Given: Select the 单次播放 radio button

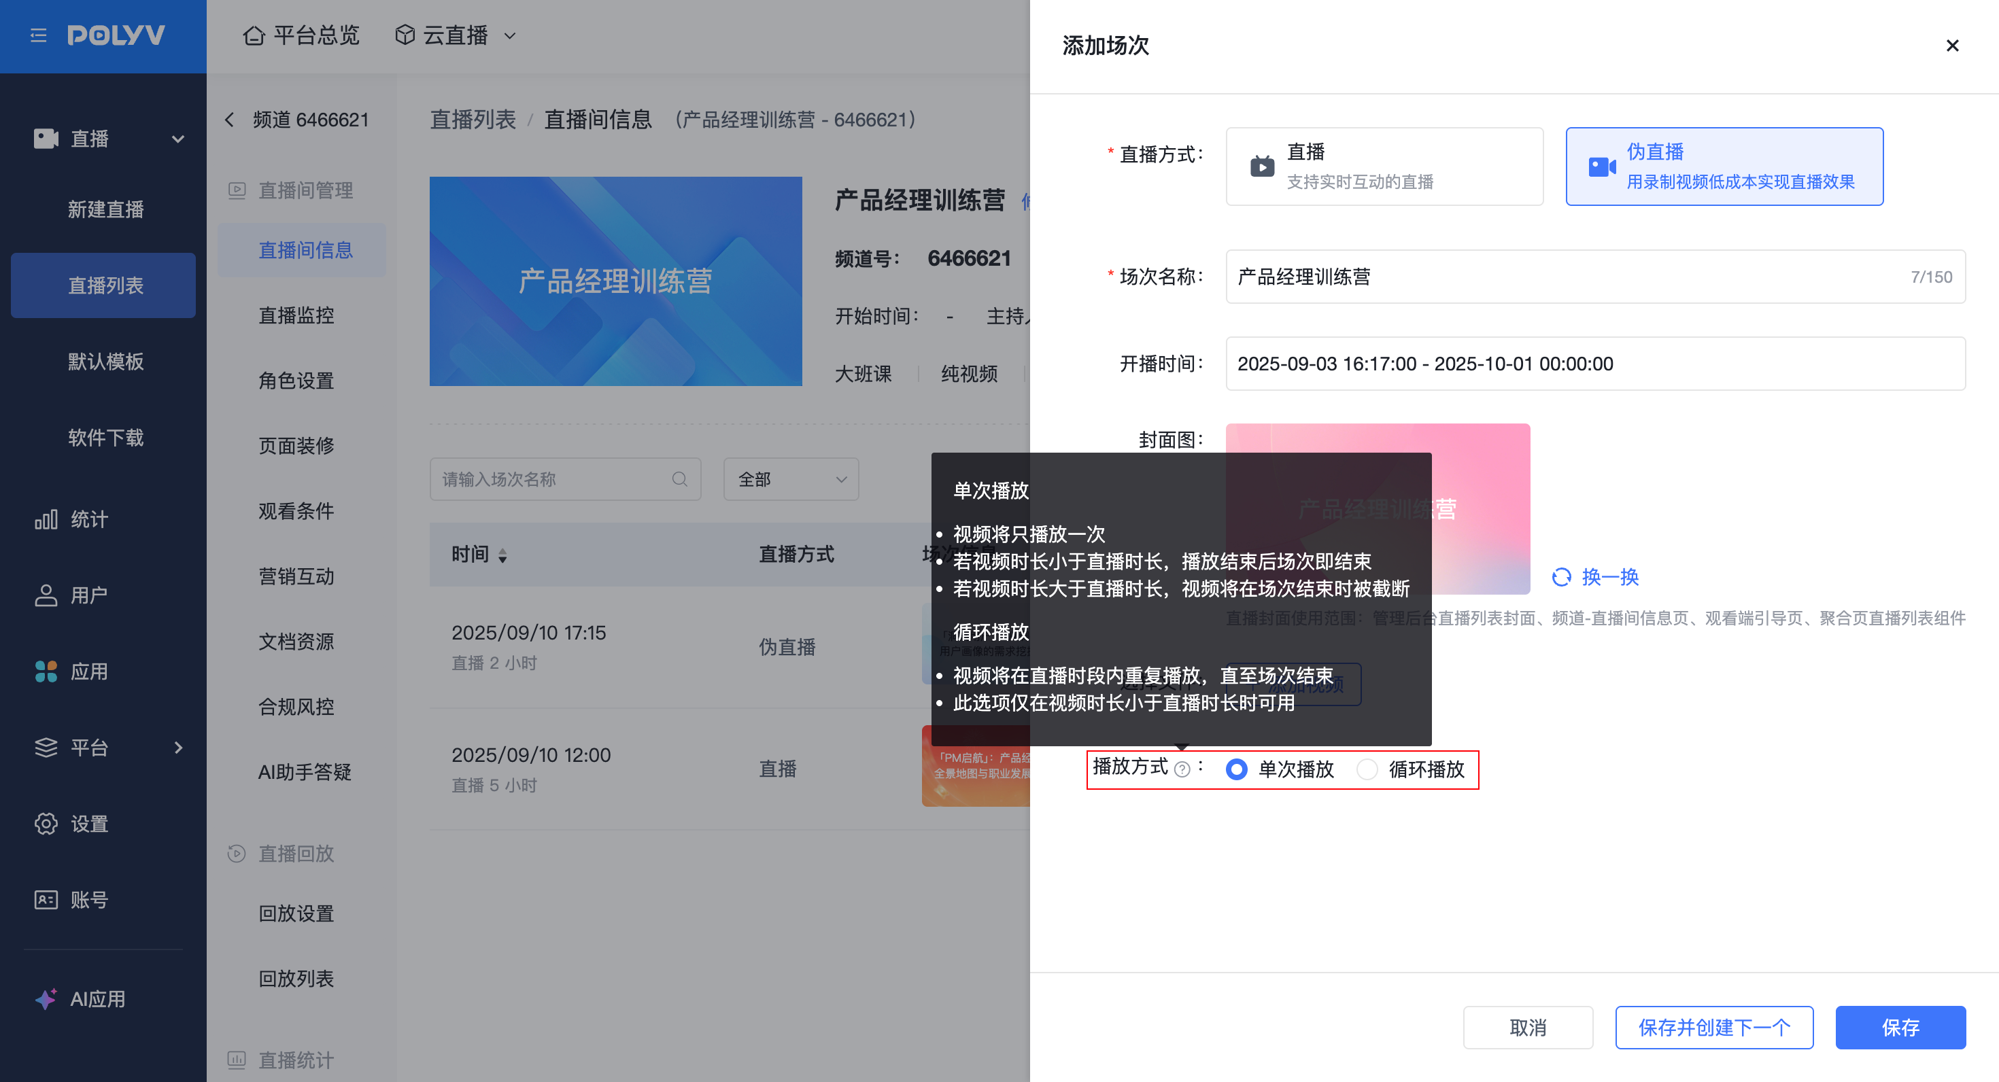Looking at the screenshot, I should click(x=1236, y=769).
